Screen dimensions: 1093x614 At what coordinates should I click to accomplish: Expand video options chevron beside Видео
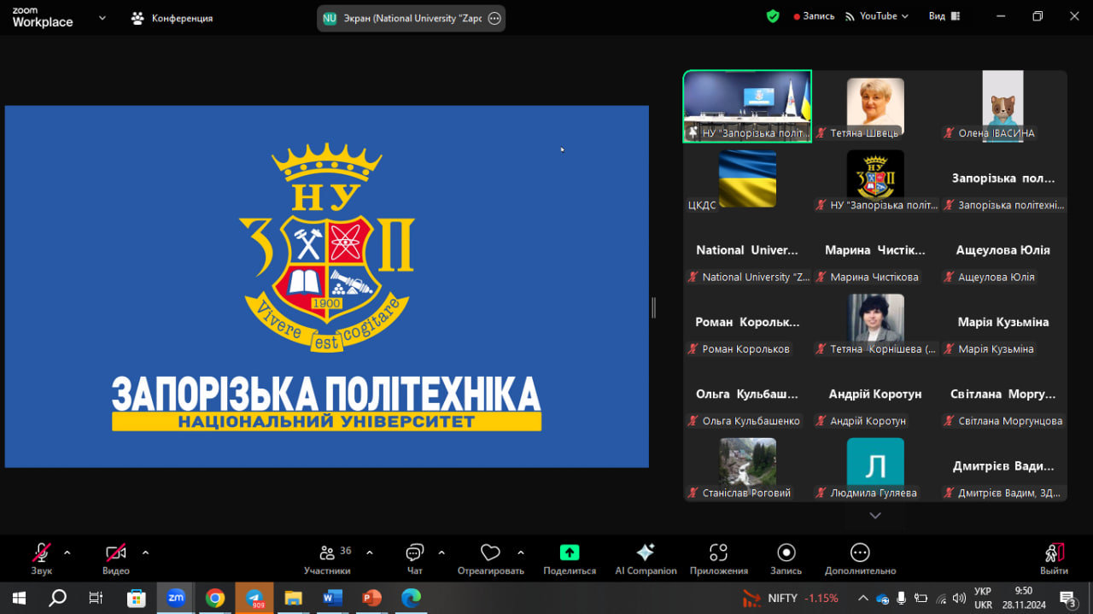pos(145,553)
